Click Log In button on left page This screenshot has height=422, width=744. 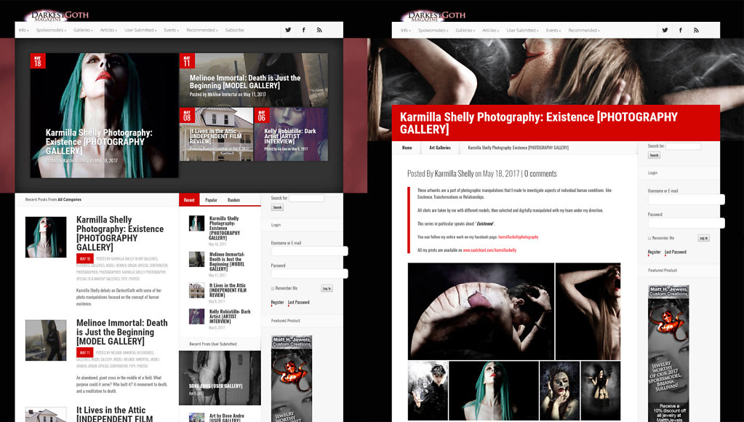327,288
